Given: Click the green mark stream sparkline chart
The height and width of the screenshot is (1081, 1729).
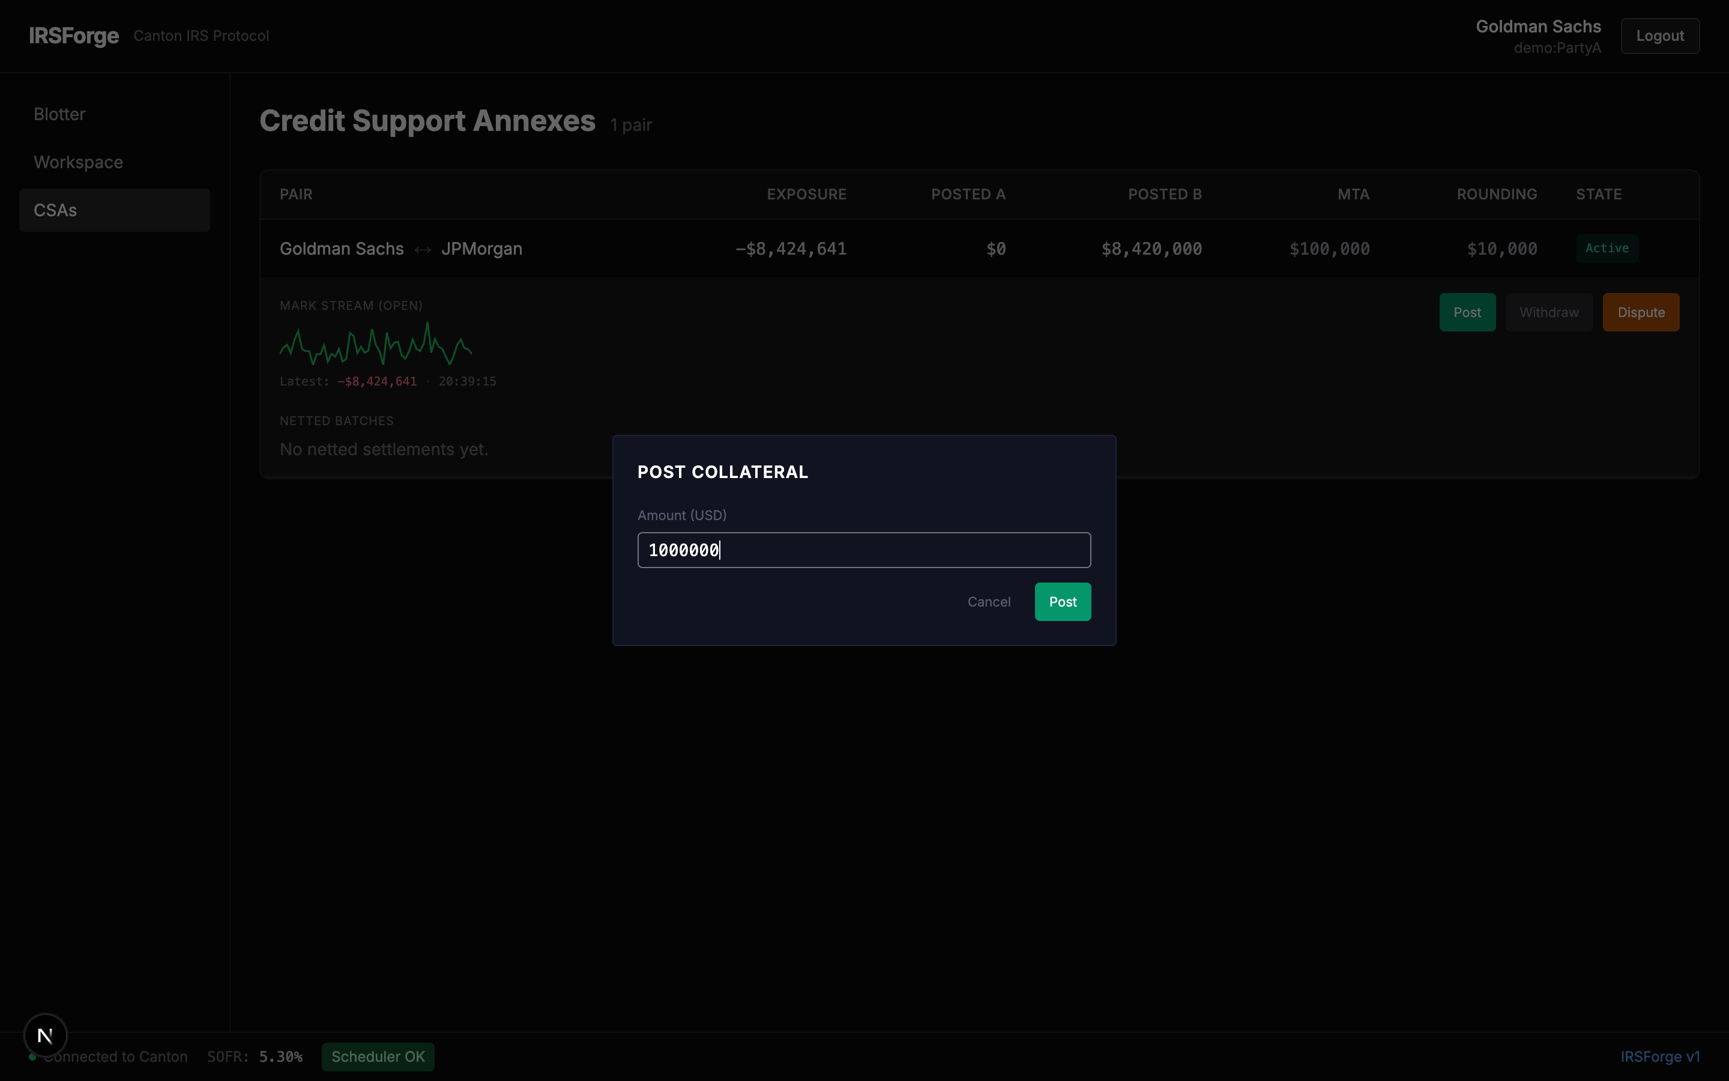Looking at the screenshot, I should pyautogui.click(x=375, y=345).
